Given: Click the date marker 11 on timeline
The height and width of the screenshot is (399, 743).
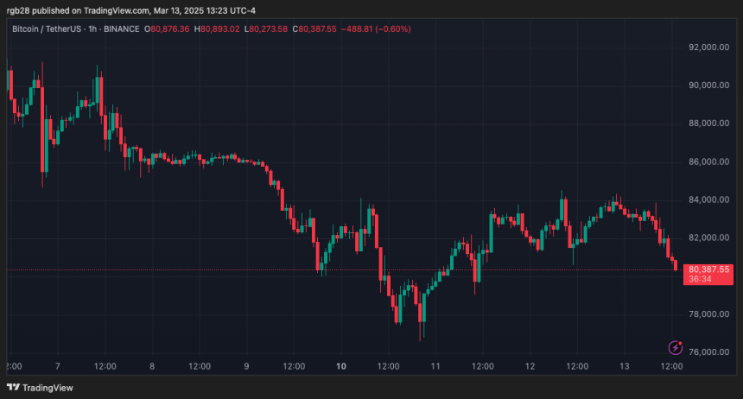Looking at the screenshot, I should [435, 366].
